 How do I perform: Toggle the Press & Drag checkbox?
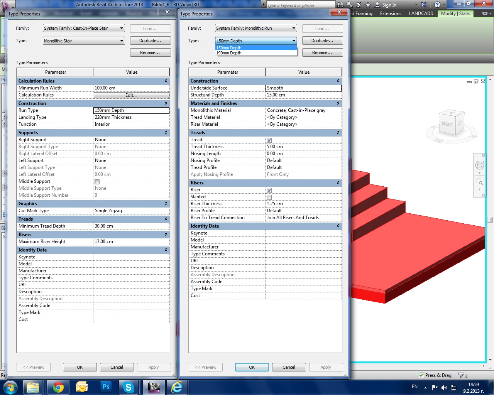[x=421, y=375]
